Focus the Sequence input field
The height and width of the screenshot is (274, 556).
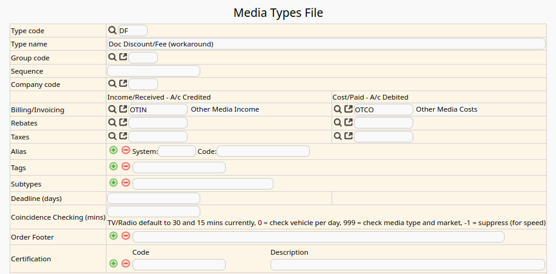pyautogui.click(x=154, y=71)
